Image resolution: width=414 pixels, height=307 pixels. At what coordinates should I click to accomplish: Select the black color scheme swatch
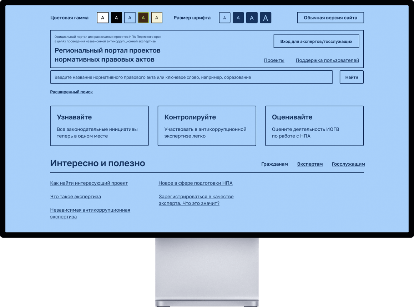point(116,17)
